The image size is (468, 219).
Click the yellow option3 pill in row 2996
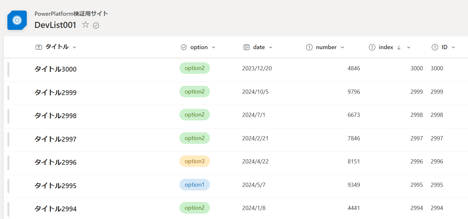pyautogui.click(x=195, y=161)
